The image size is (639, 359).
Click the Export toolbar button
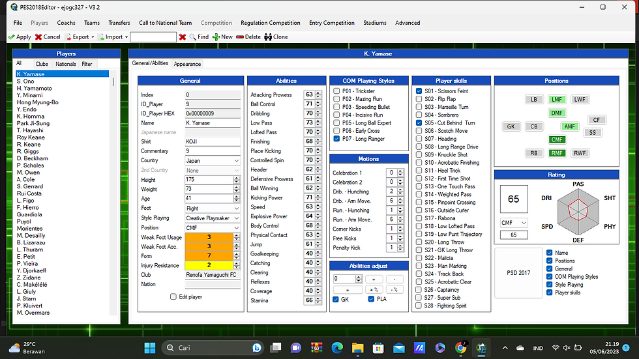click(x=77, y=36)
